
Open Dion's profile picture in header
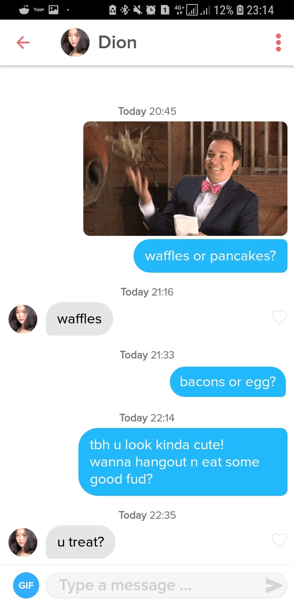(x=75, y=43)
